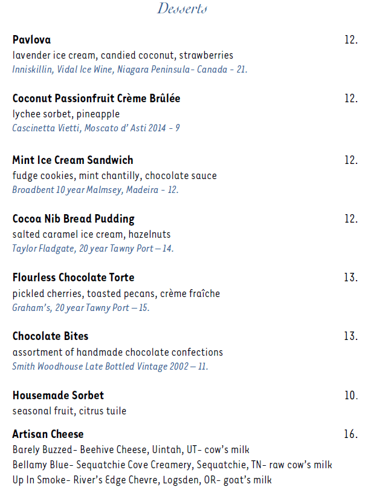This screenshot has height=490, width=374.
Task: Click the Housemade Sorbet price of 10
Action: 351,396
